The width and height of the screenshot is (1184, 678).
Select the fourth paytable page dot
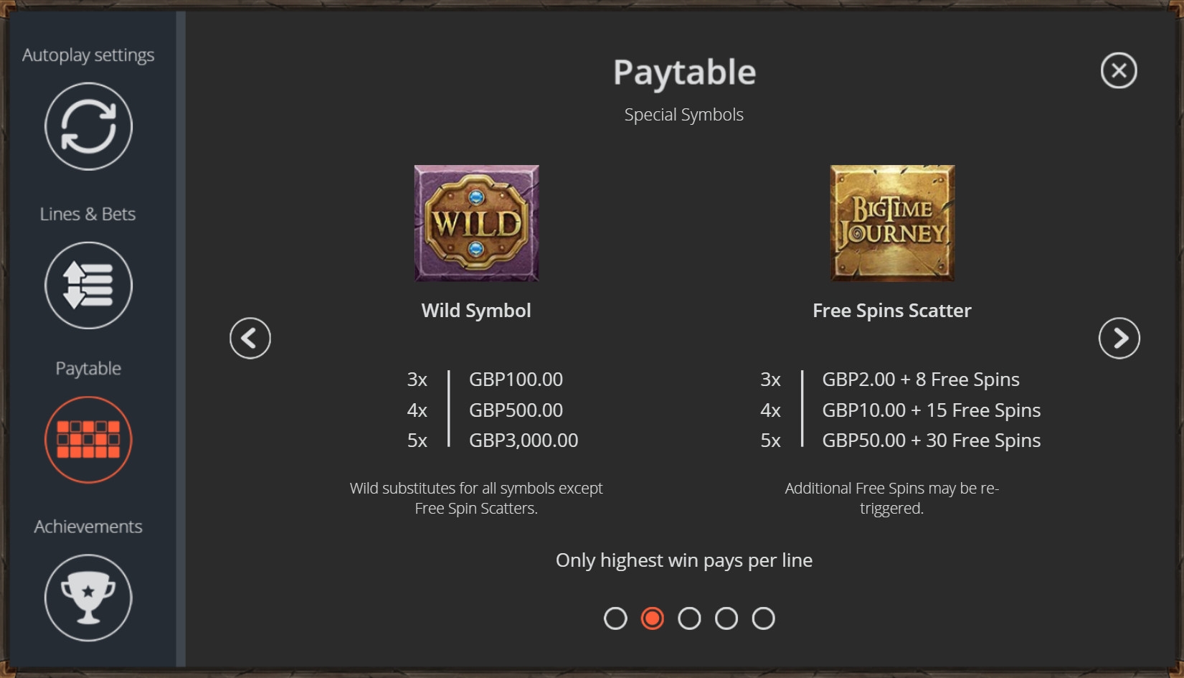(x=726, y=618)
